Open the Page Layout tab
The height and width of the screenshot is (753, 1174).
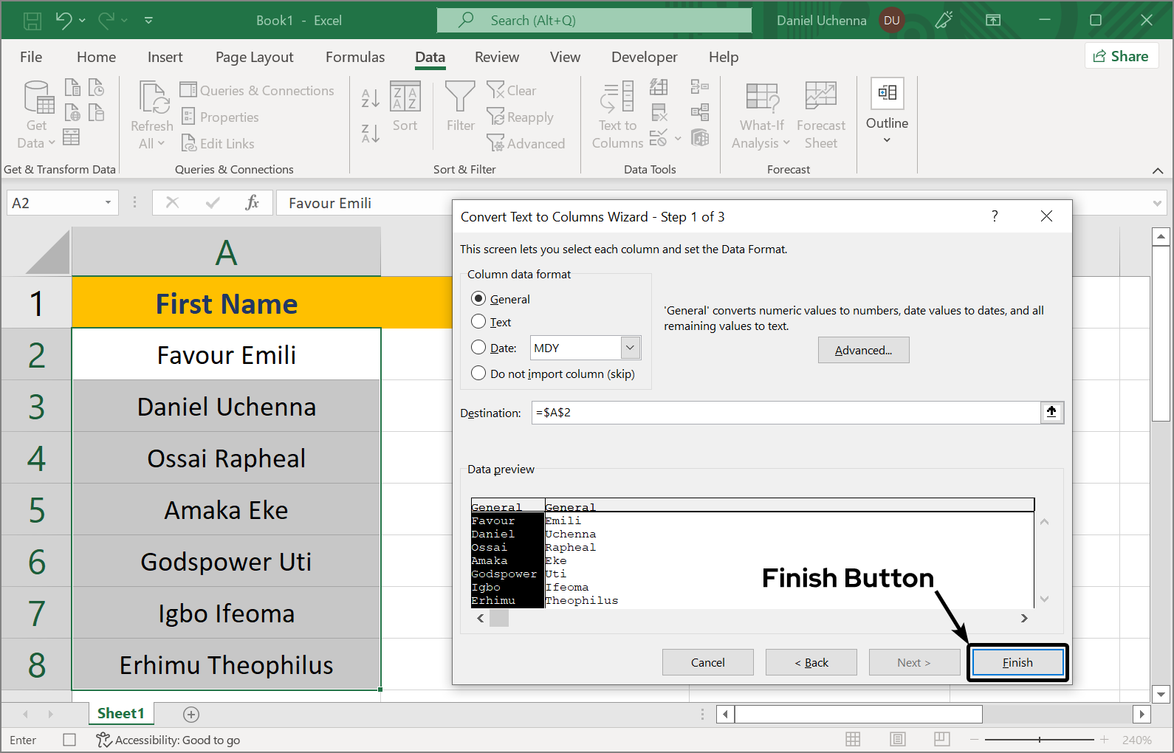pyautogui.click(x=254, y=57)
